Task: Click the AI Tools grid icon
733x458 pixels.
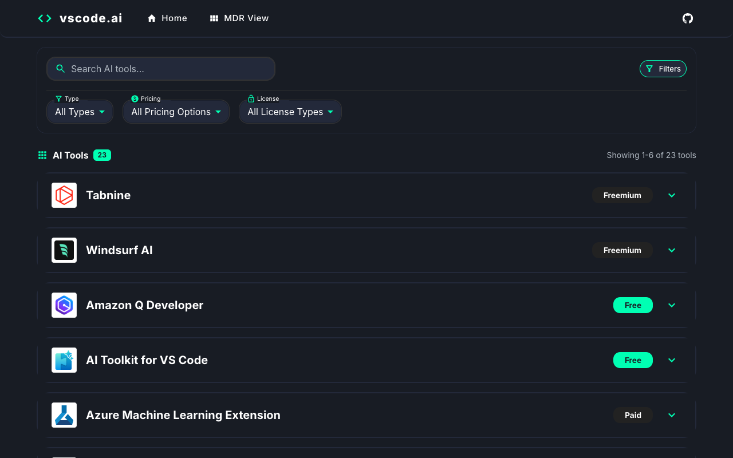Action: [42, 155]
